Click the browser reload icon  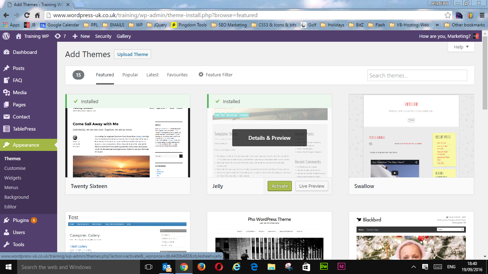(x=27, y=15)
